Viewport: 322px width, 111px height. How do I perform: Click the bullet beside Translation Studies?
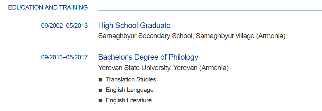pyautogui.click(x=100, y=80)
